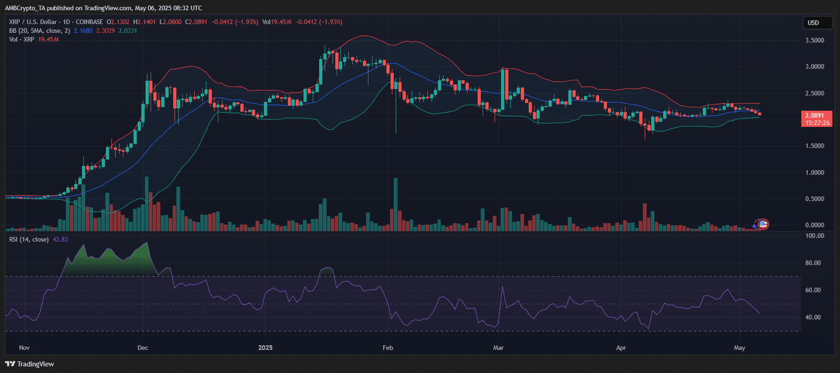Viewport: 840px width, 373px height.
Task: Click the US flag economic event icon
Action: [x=763, y=225]
